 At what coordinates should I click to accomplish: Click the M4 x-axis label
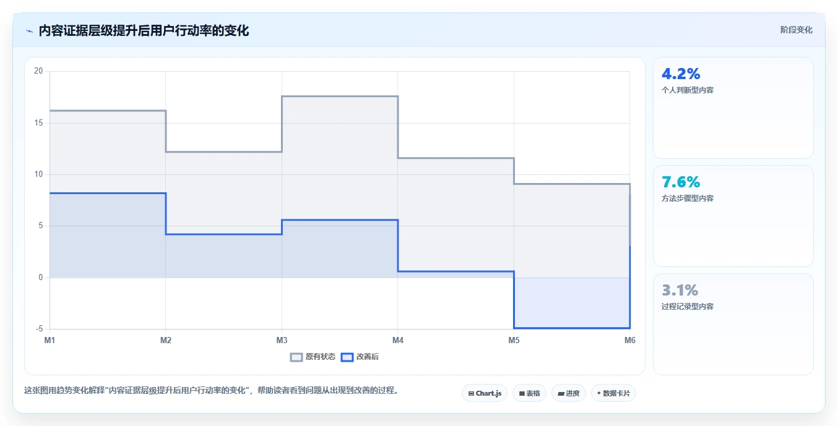pyautogui.click(x=398, y=340)
